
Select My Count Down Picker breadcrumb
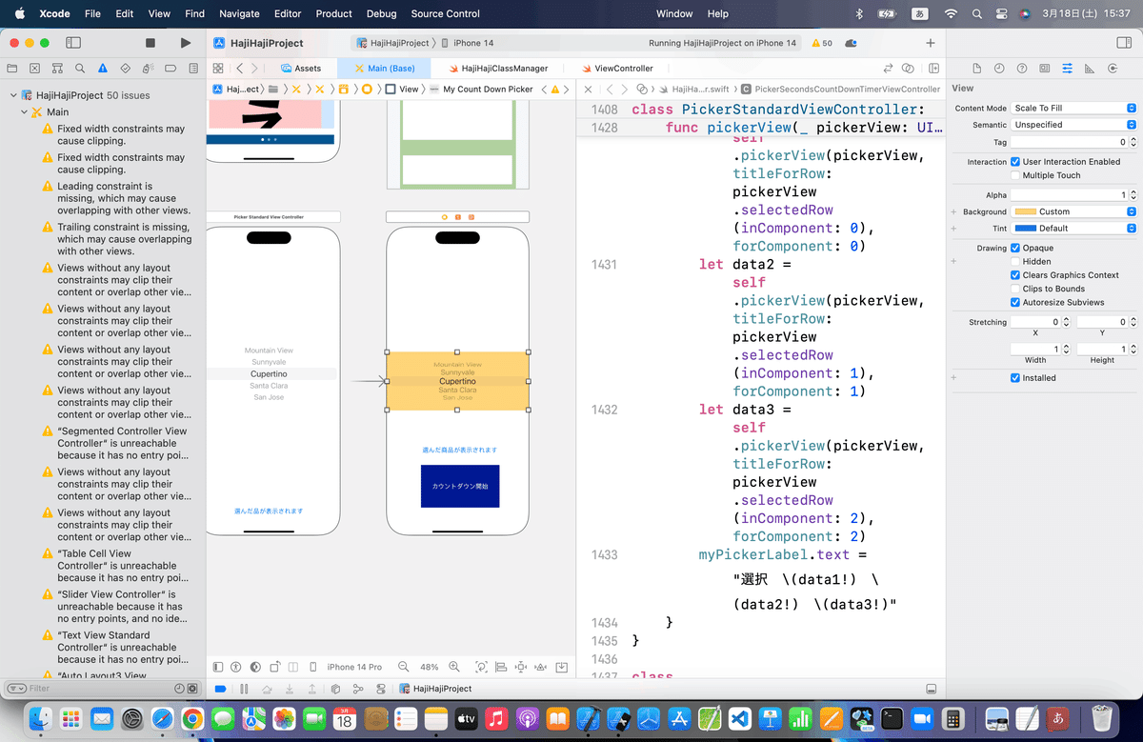481,89
